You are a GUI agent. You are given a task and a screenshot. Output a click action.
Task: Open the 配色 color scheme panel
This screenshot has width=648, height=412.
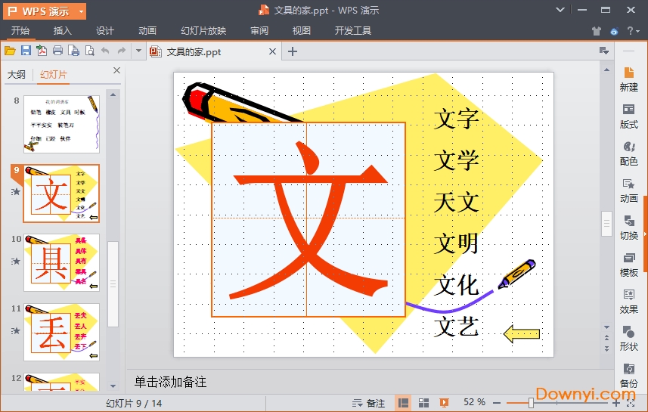coord(628,153)
